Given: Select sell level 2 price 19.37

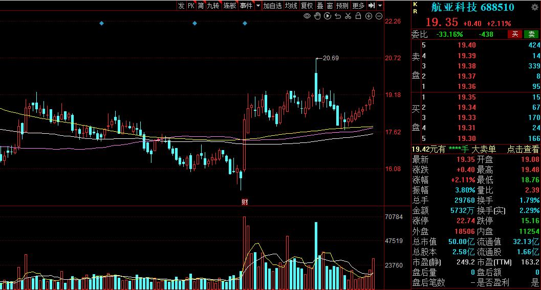Looking at the screenshot, I should click(x=466, y=76).
